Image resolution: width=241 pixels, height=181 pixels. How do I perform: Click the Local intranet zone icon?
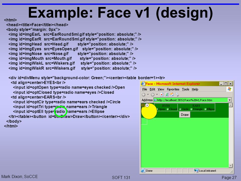[x=196, y=170]
